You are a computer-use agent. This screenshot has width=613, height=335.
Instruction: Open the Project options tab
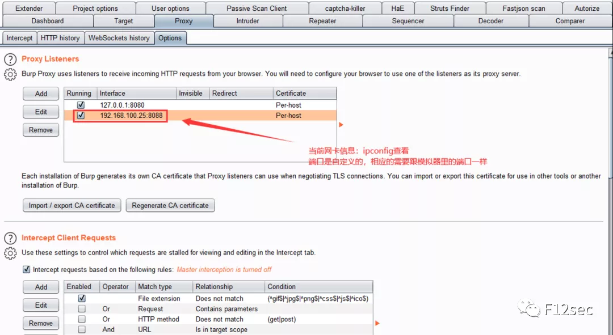click(95, 8)
